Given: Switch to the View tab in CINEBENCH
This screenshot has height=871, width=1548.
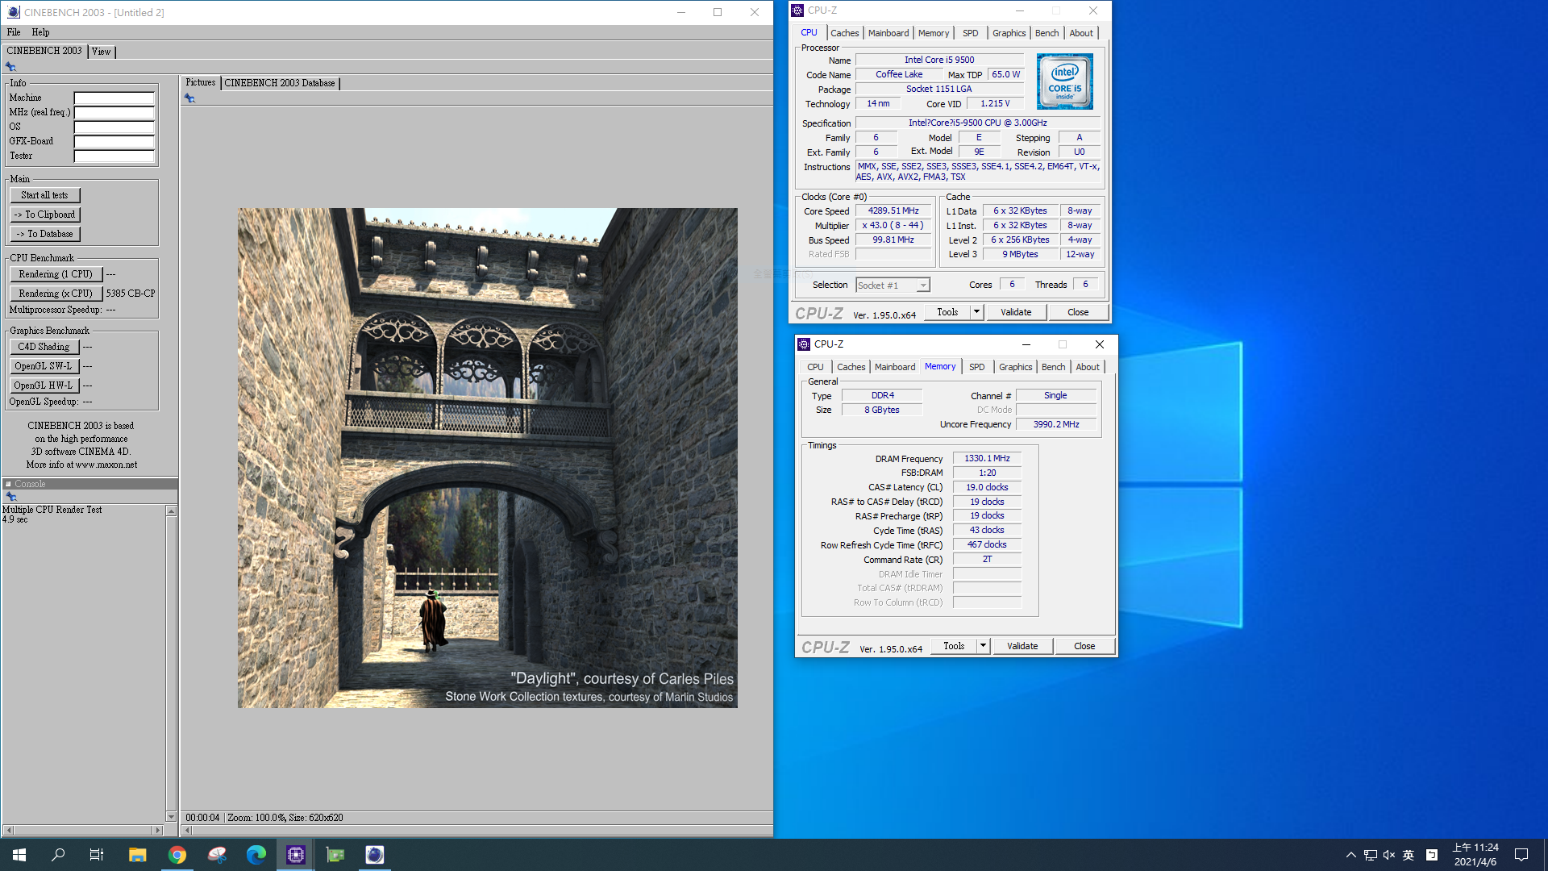Looking at the screenshot, I should coord(101,52).
